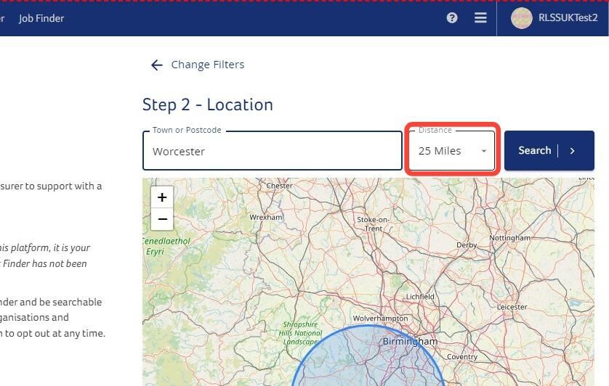Click Wrexham label on the map
The image size is (609, 386).
coord(266,217)
